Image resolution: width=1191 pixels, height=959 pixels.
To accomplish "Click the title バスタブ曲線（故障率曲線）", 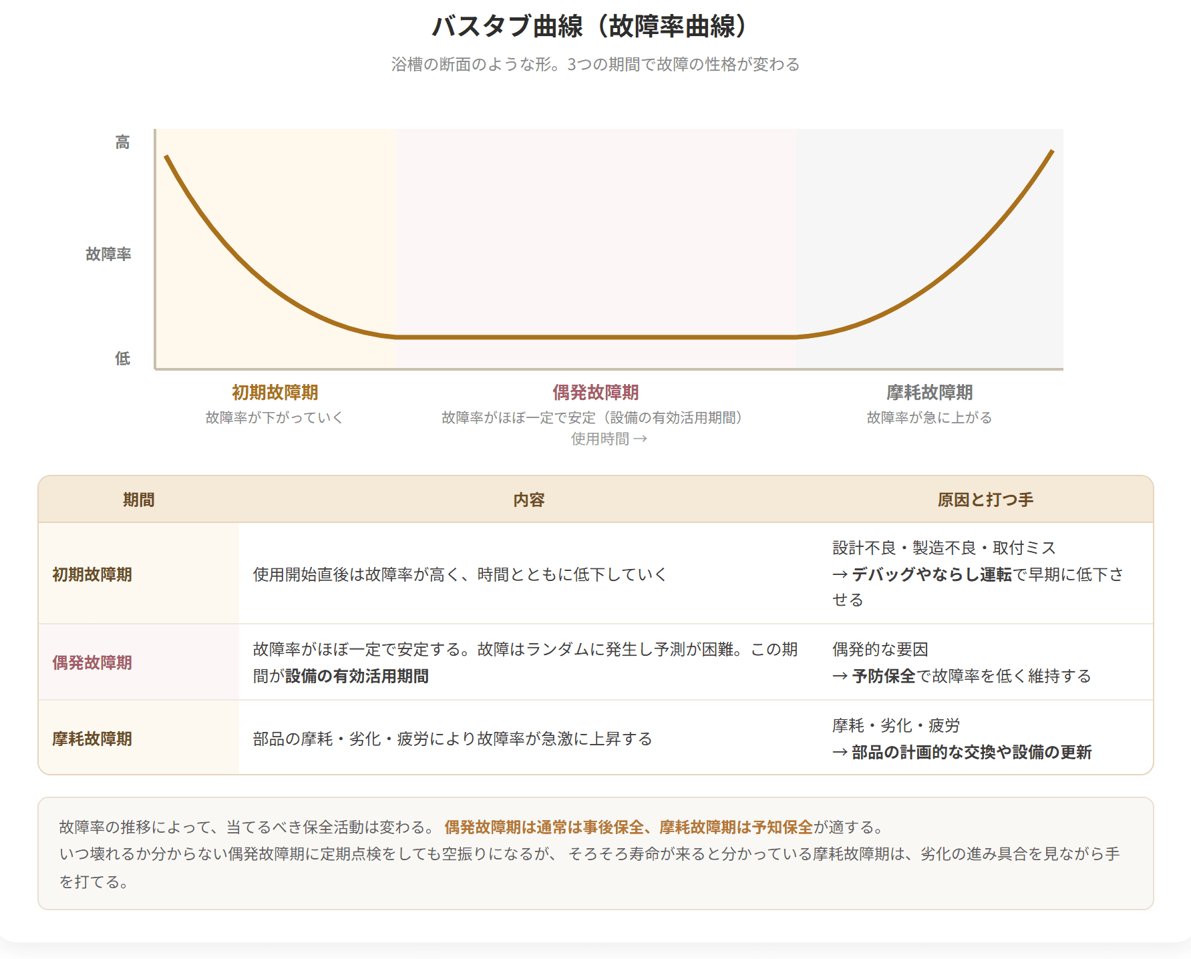I will tap(595, 27).
